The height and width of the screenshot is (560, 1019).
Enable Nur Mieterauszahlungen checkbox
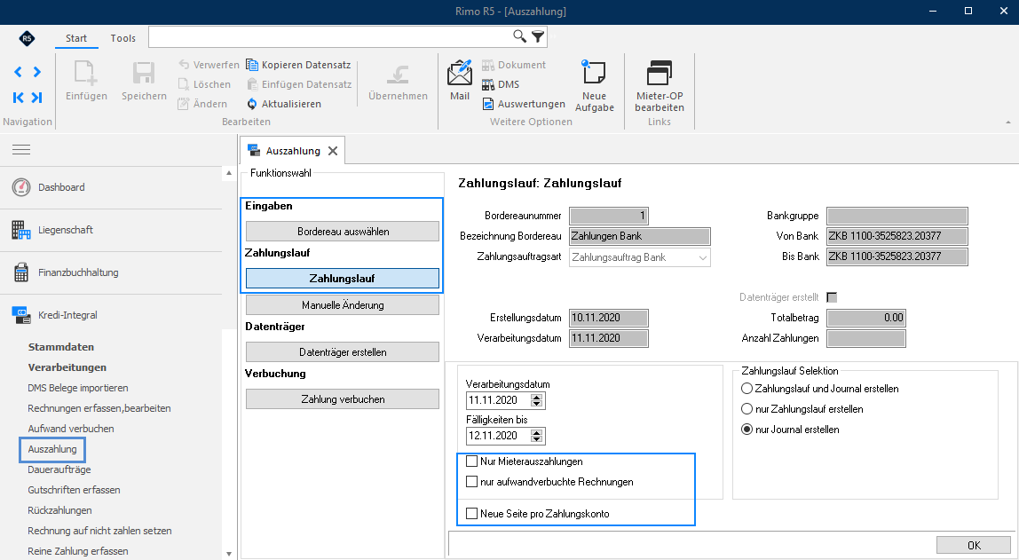(x=472, y=461)
